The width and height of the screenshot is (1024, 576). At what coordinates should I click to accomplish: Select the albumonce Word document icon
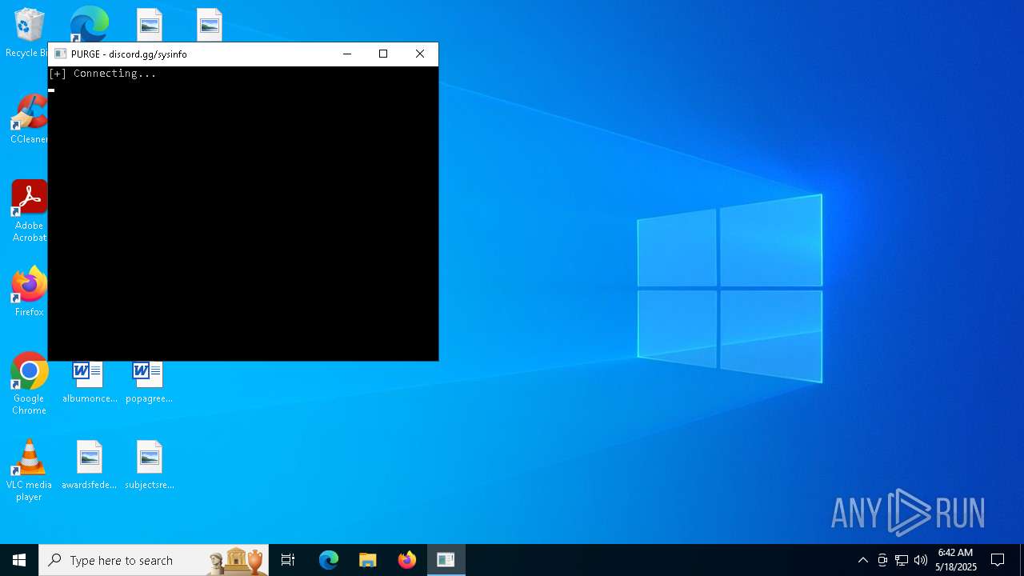89,382
